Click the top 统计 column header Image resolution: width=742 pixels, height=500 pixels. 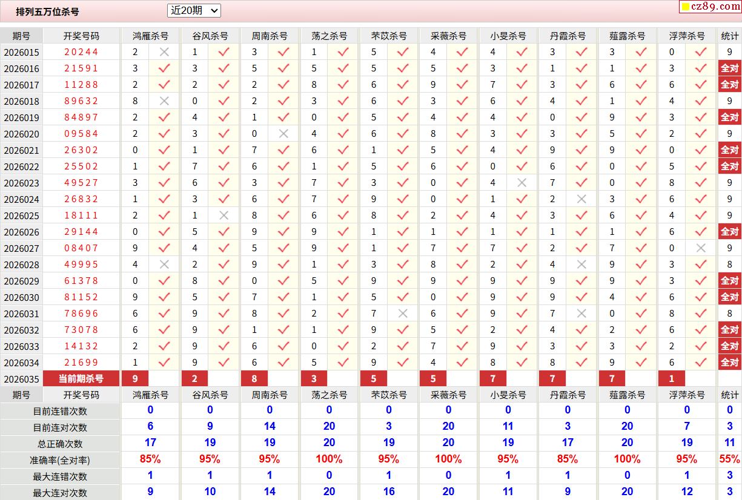pos(730,36)
